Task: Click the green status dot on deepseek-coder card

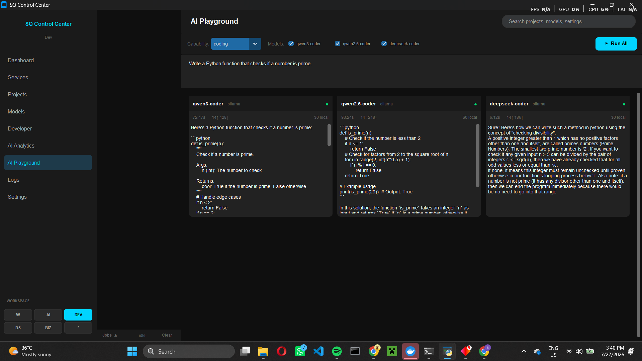Action: pyautogui.click(x=624, y=104)
